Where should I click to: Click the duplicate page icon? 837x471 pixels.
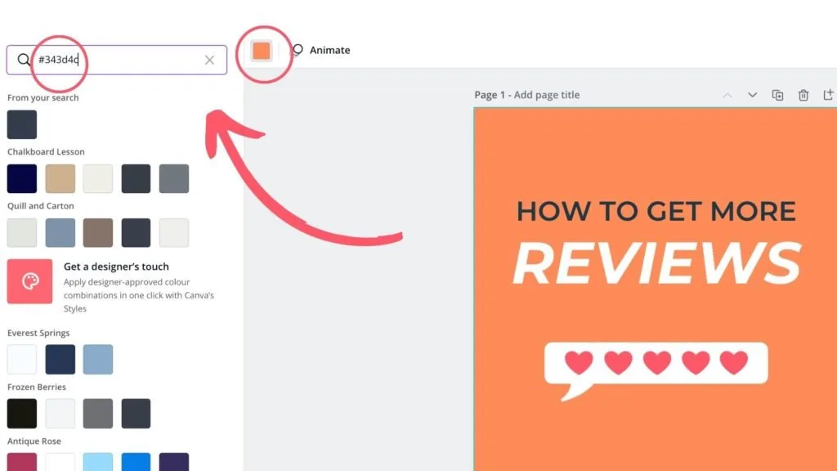(x=778, y=95)
